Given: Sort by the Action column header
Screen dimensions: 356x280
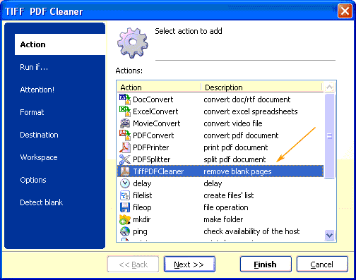Looking at the screenshot, I should point(159,87).
